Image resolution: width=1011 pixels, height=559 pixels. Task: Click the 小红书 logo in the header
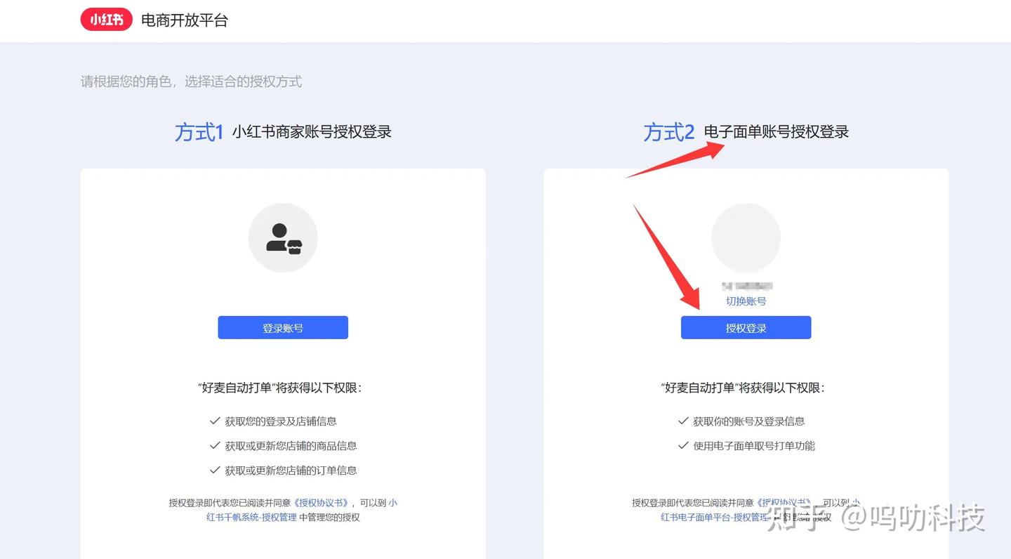[x=107, y=20]
